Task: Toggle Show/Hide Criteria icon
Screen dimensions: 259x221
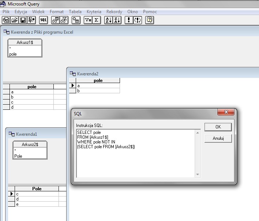Action: [64, 20]
